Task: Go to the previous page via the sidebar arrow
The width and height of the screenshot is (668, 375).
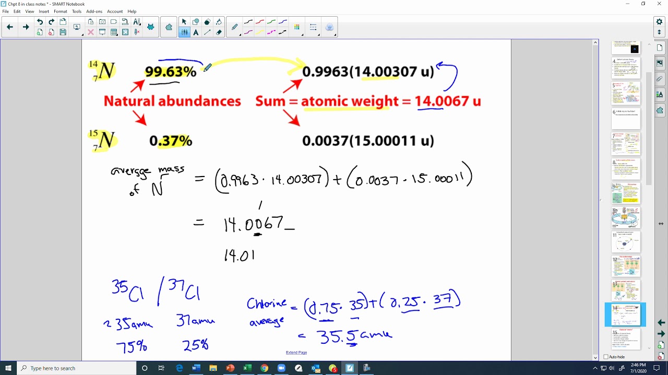Action: 661,322
